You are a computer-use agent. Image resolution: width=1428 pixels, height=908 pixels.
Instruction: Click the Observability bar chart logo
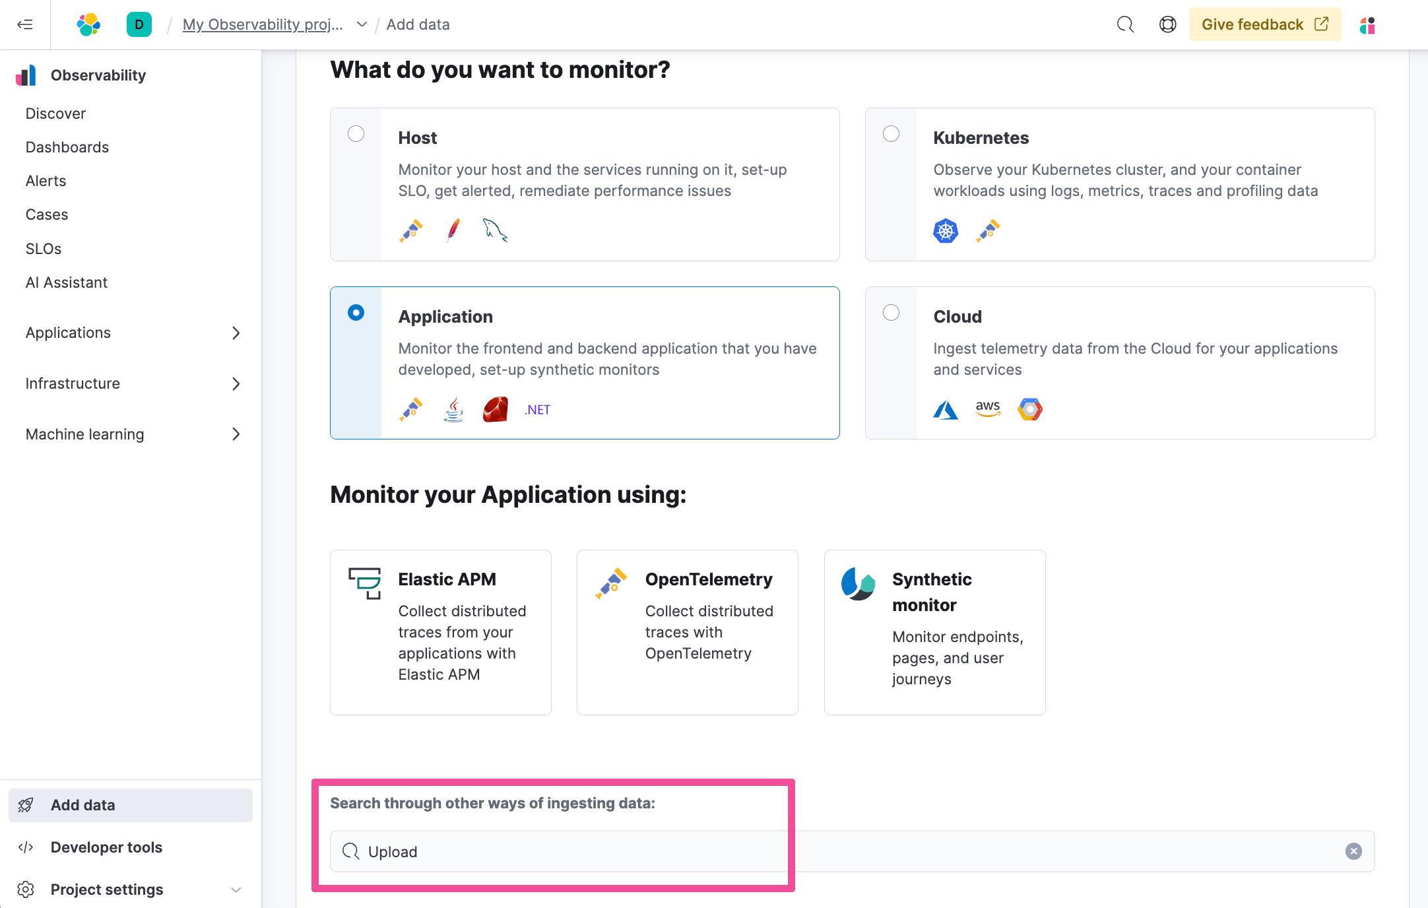coord(26,75)
